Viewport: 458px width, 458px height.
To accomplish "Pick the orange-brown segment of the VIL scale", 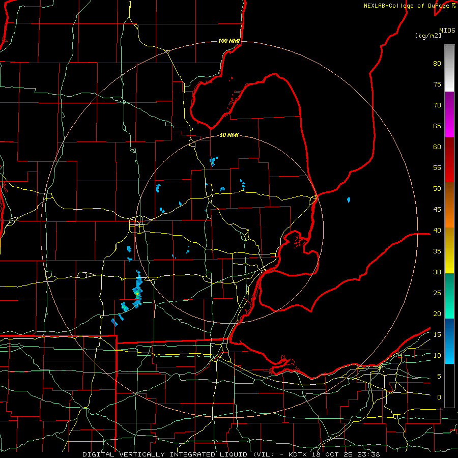I will pos(449,205).
